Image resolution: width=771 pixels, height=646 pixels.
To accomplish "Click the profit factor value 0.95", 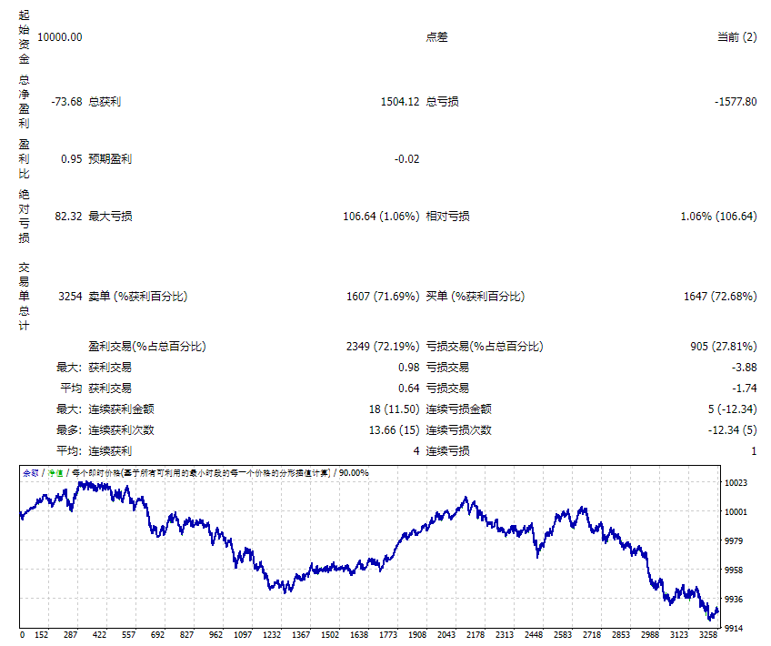I will coord(71,159).
